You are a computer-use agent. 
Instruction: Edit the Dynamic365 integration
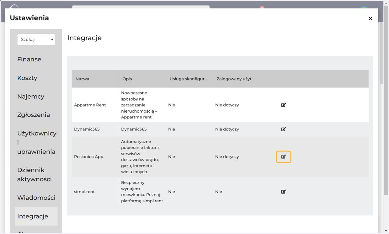[283, 129]
